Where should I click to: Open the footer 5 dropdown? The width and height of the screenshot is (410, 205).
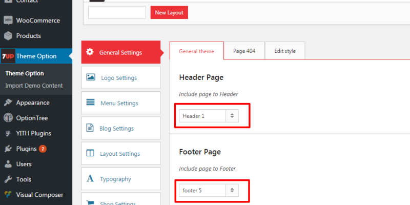coord(209,190)
